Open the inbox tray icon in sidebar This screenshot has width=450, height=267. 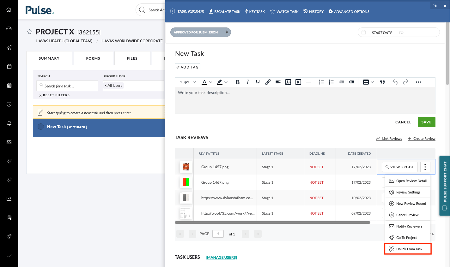click(9, 28)
